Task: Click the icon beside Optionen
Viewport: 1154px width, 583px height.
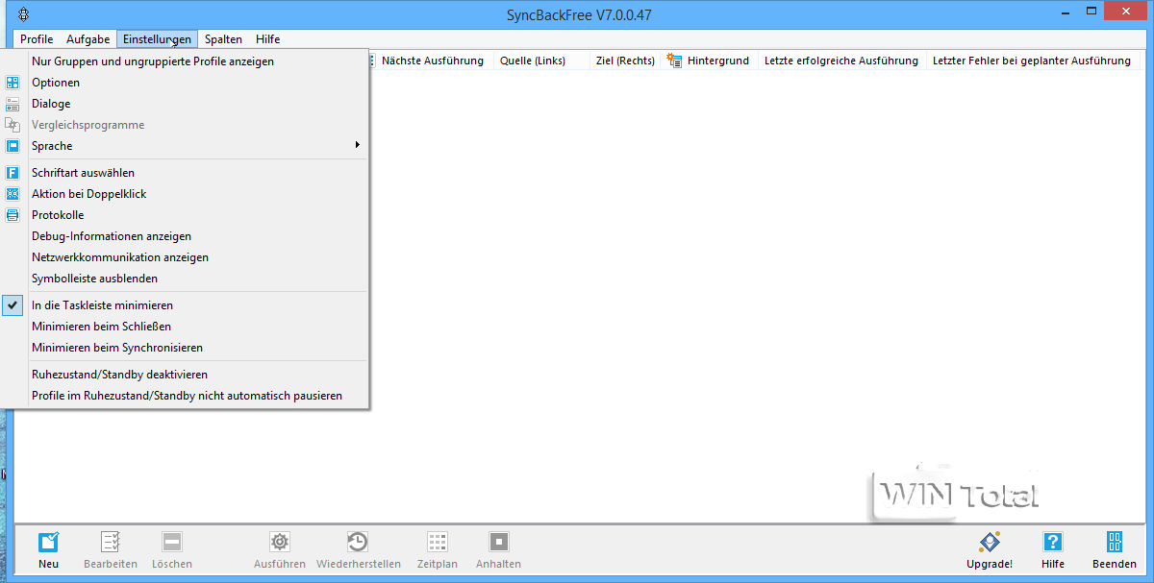Action: pyautogui.click(x=13, y=83)
